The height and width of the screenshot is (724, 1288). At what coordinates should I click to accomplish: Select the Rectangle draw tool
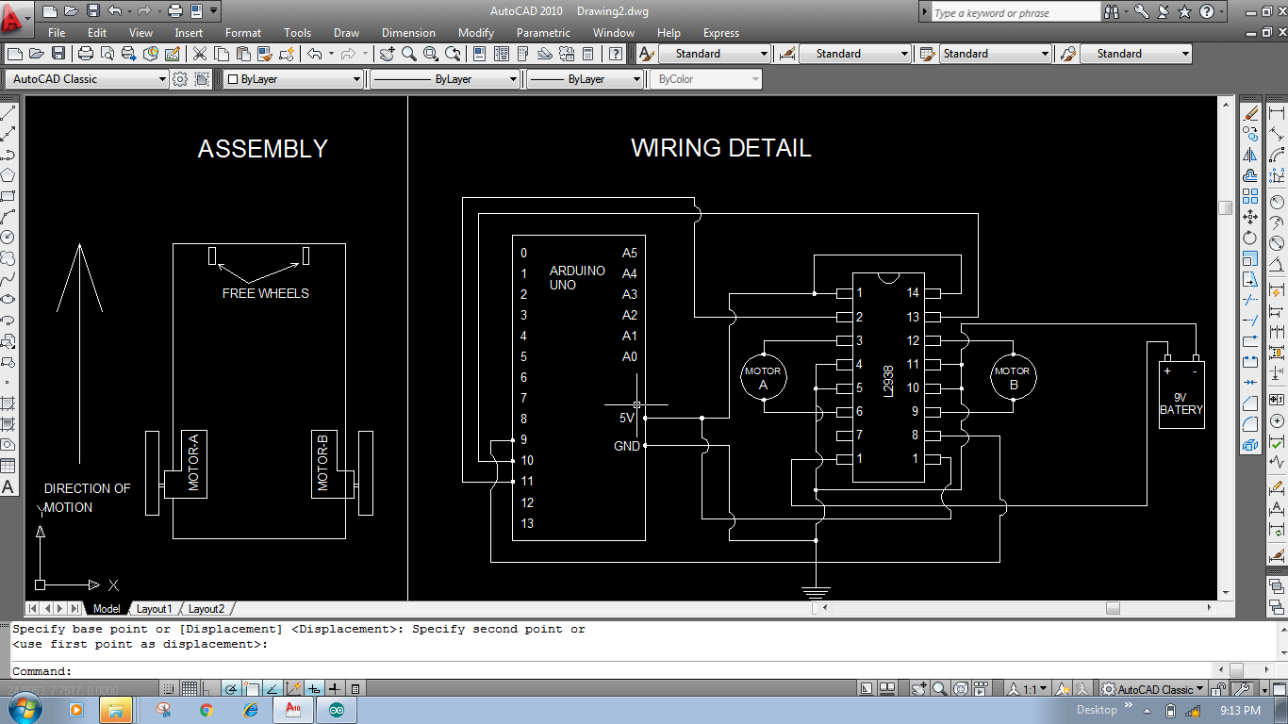pos(8,196)
